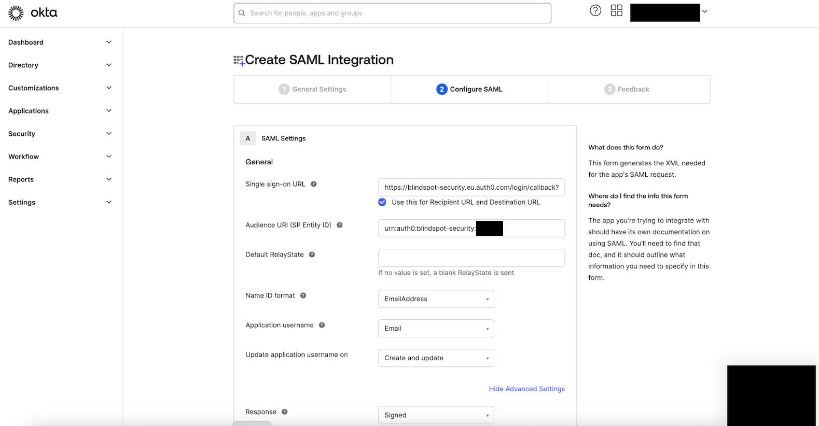Focus the Audience URI field

click(471, 229)
